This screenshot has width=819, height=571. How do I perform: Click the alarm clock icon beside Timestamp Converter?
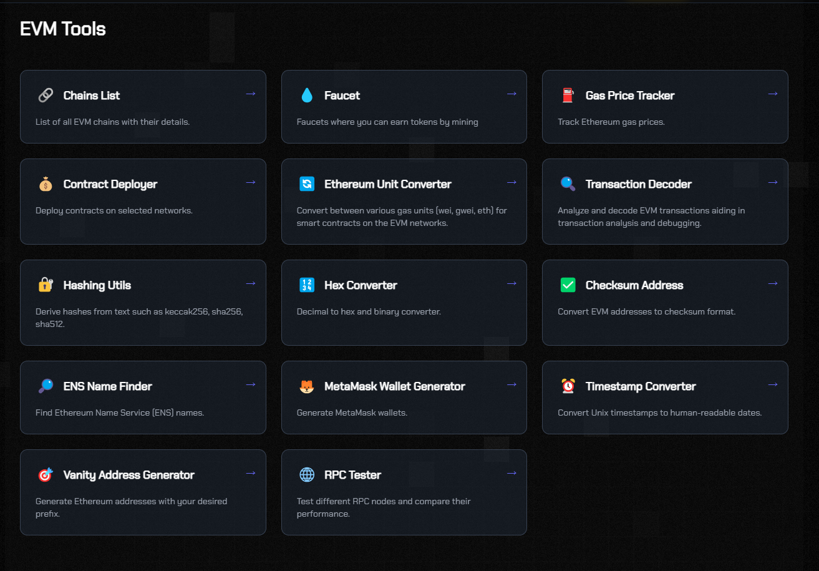pos(568,386)
